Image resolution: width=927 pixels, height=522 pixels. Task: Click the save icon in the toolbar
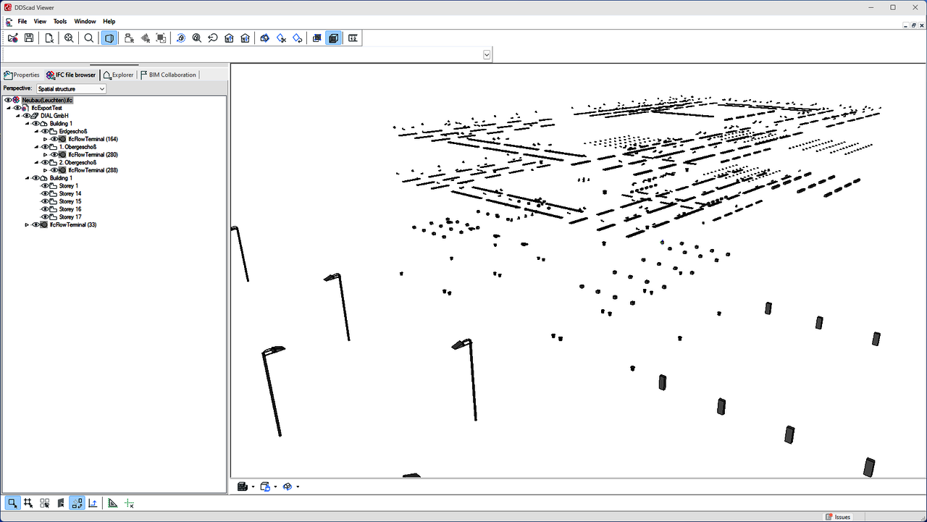coord(29,38)
